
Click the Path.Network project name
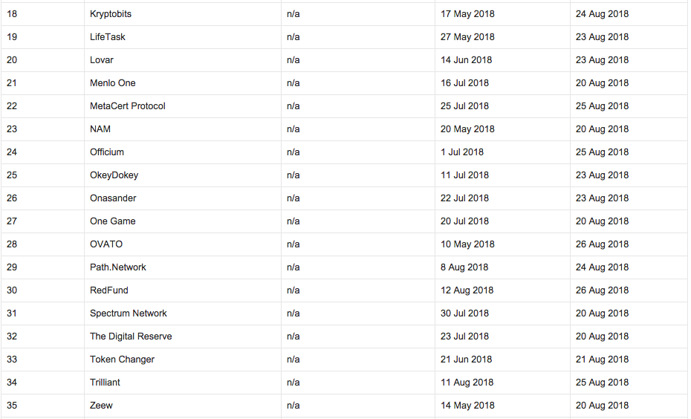tap(117, 267)
